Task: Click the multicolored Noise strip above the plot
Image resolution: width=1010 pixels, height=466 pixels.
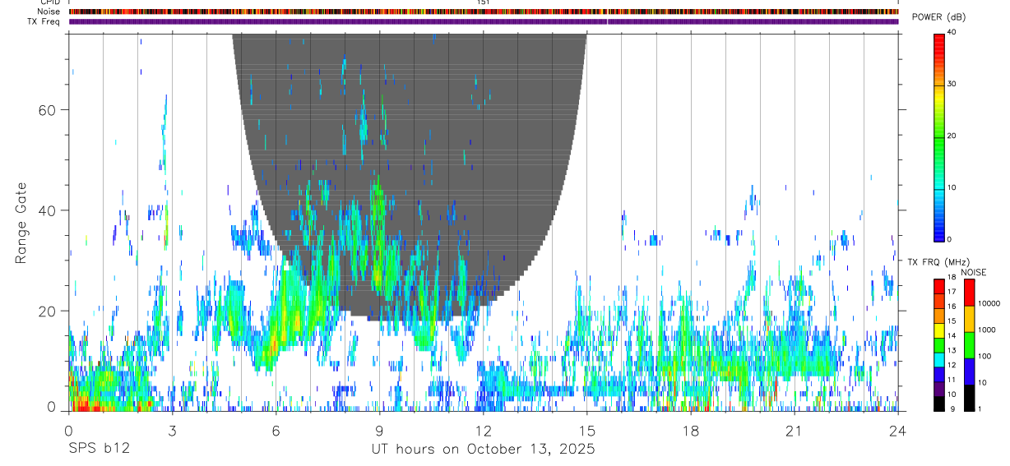Action: pos(483,12)
